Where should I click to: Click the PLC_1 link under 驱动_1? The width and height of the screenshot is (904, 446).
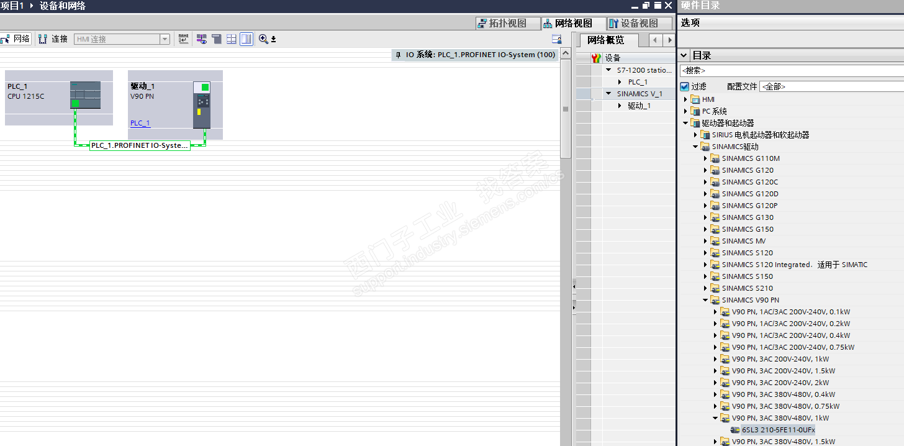pos(140,123)
